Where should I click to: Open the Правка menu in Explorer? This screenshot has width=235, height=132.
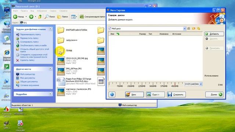(x=24, y=11)
